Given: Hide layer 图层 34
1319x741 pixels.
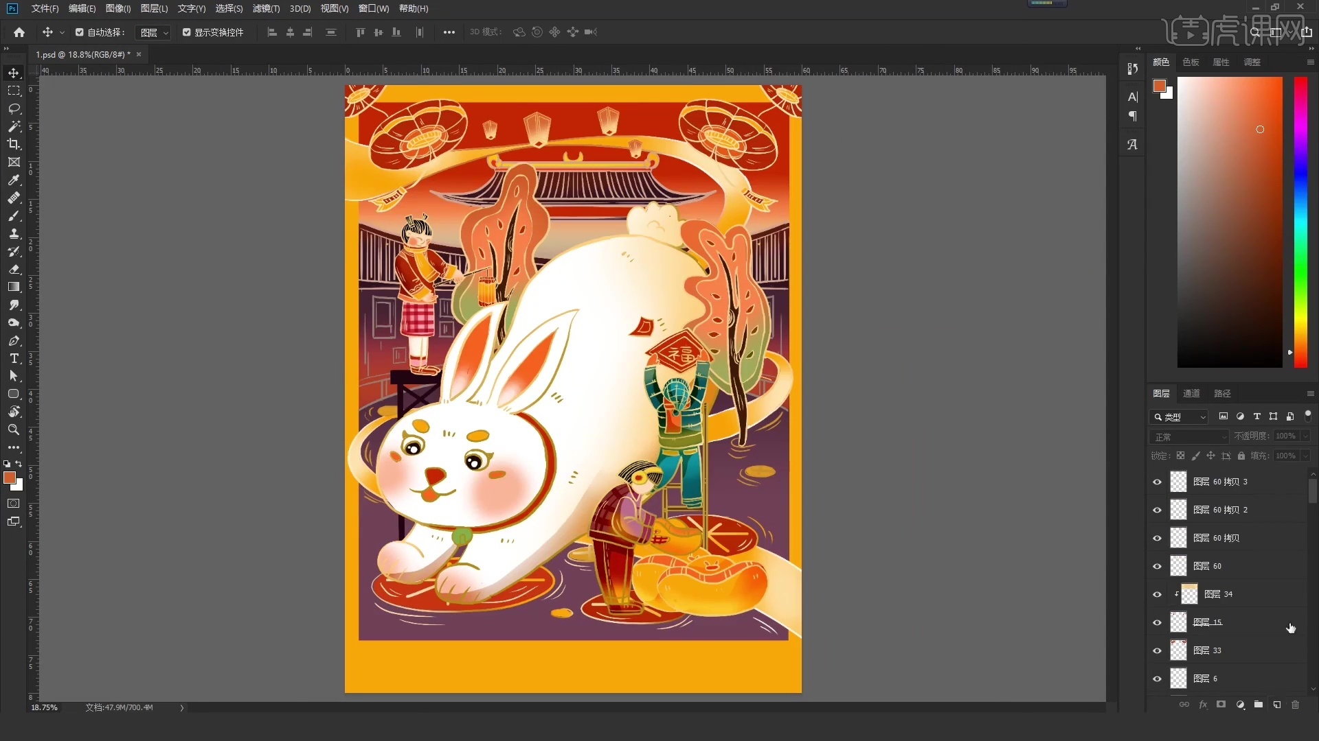Looking at the screenshot, I should (1158, 595).
